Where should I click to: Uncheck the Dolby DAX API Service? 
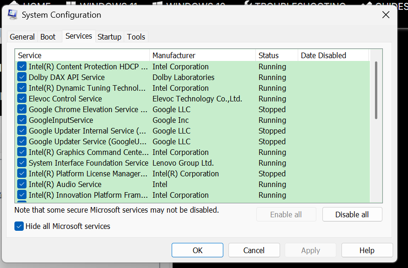(21, 77)
